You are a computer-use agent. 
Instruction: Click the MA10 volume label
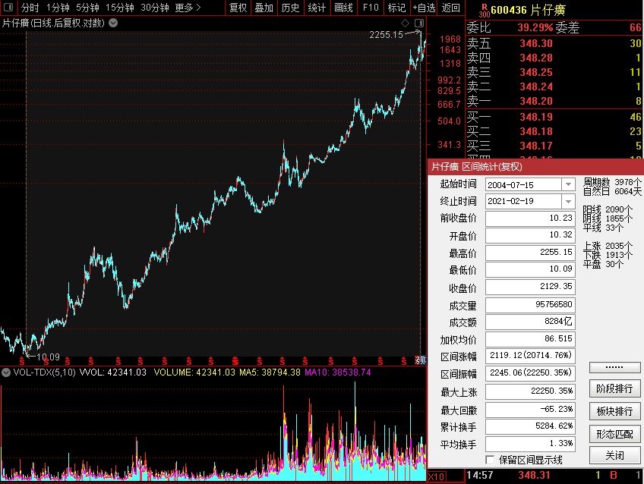338,372
